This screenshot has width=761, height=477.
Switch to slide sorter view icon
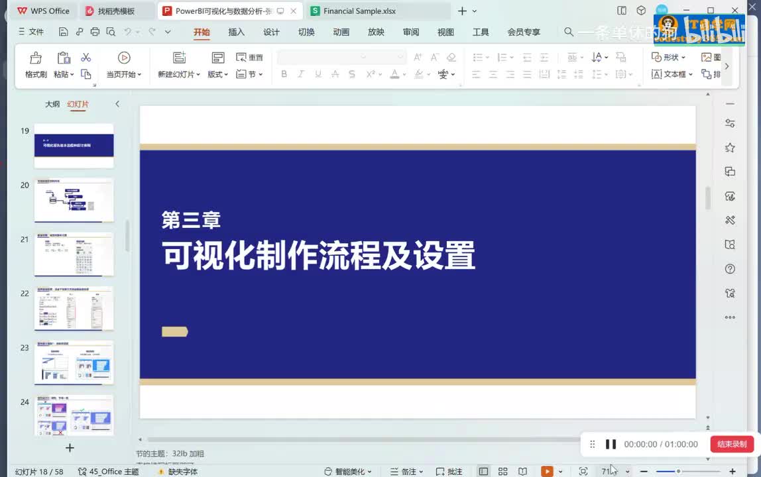[502, 471]
